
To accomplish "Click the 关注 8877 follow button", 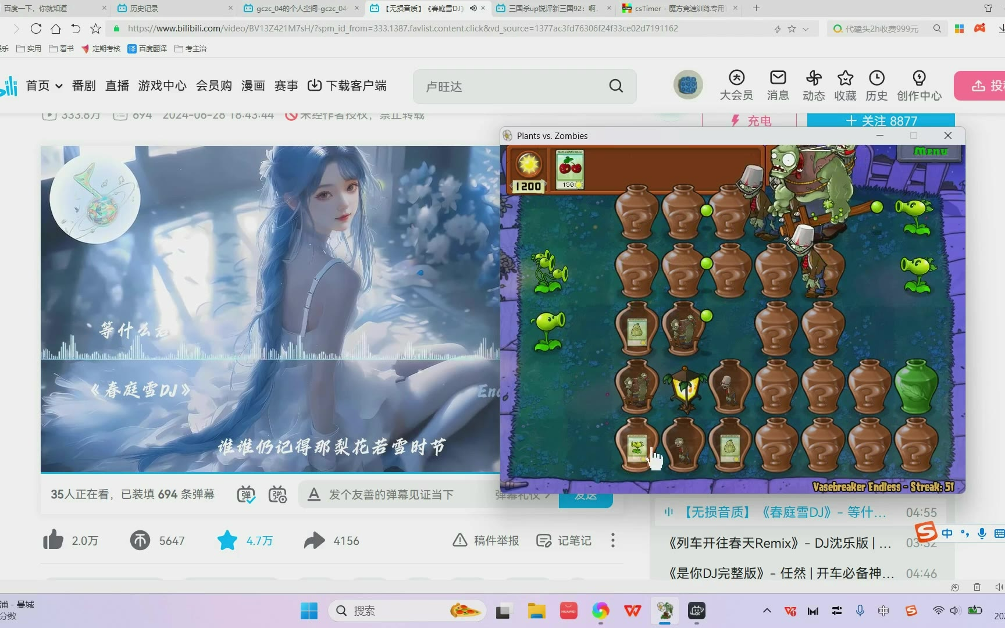I will click(x=881, y=120).
